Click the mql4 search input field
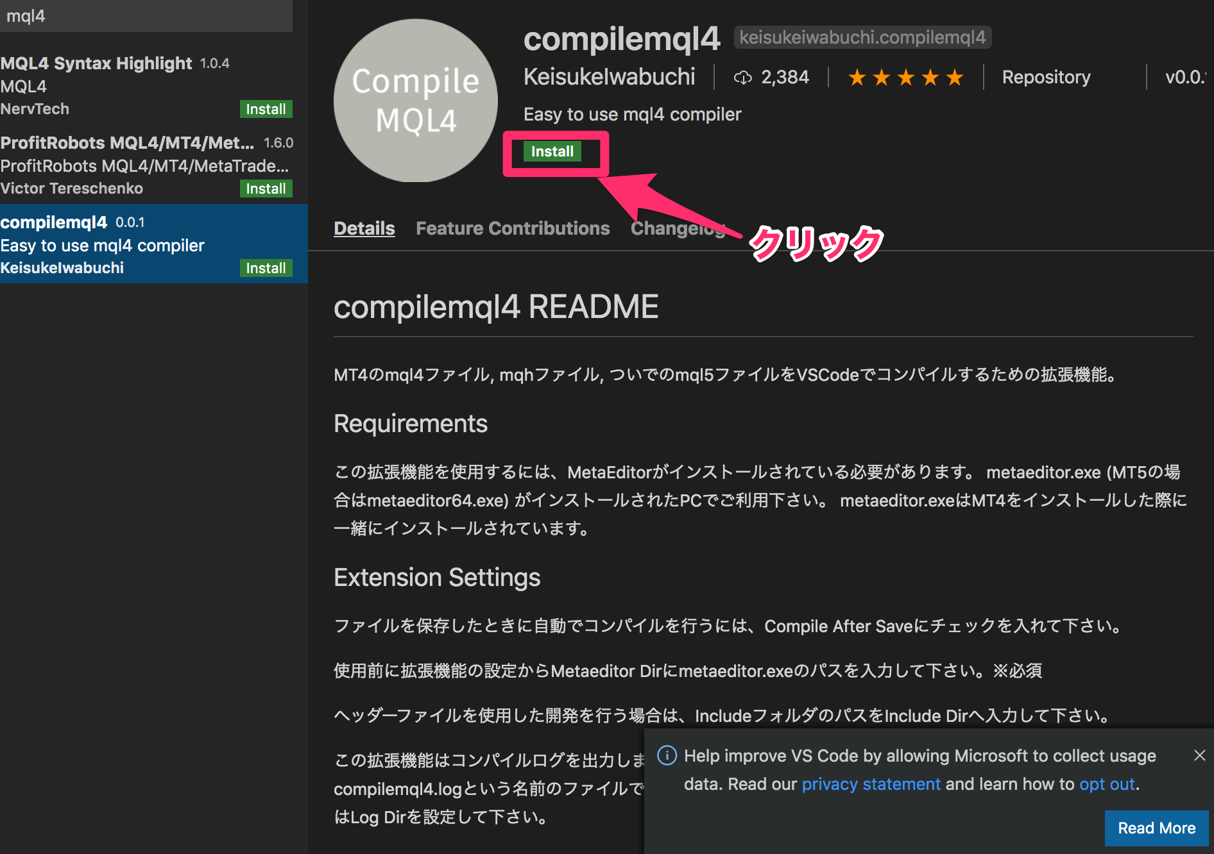The height and width of the screenshot is (854, 1214). pos(146,16)
